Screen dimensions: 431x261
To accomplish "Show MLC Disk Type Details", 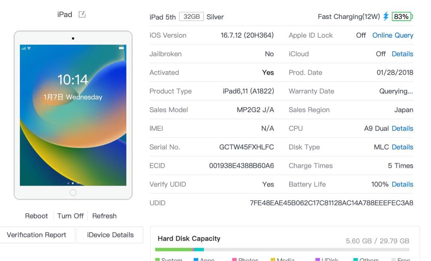I will [x=402, y=147].
